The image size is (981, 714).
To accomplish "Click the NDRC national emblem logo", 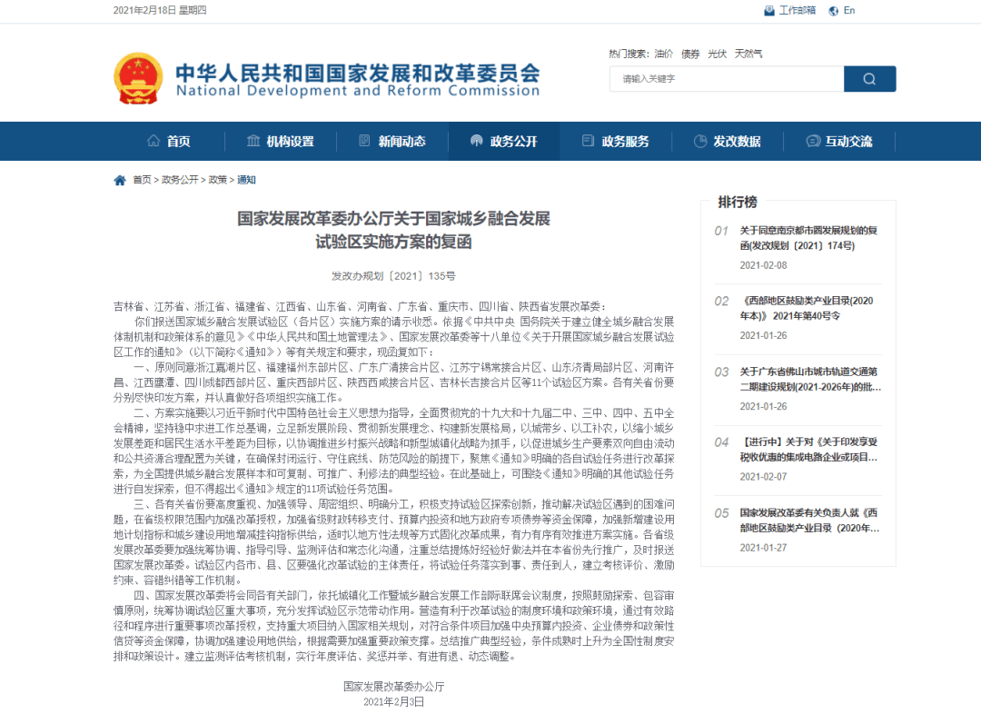I will [139, 78].
